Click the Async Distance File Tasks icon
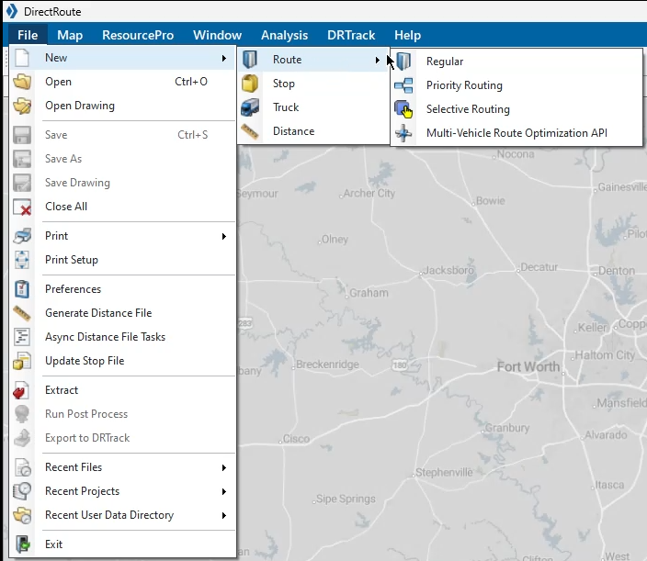The width and height of the screenshot is (647, 561). tap(22, 337)
